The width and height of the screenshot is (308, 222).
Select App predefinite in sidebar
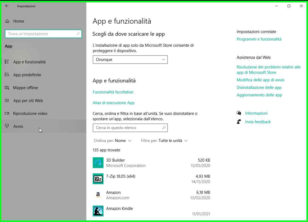pyautogui.click(x=44, y=75)
